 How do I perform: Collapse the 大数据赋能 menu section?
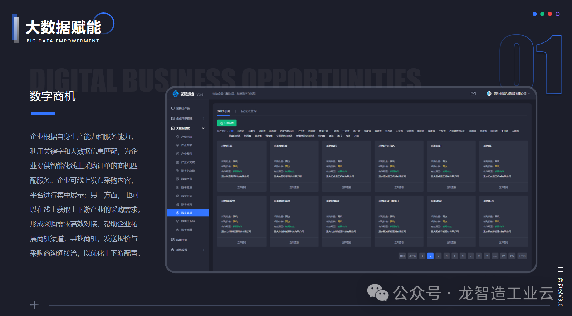tap(203, 128)
